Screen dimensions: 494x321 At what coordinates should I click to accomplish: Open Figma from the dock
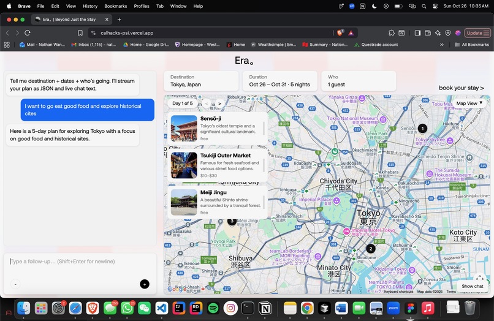[x=411, y=308]
